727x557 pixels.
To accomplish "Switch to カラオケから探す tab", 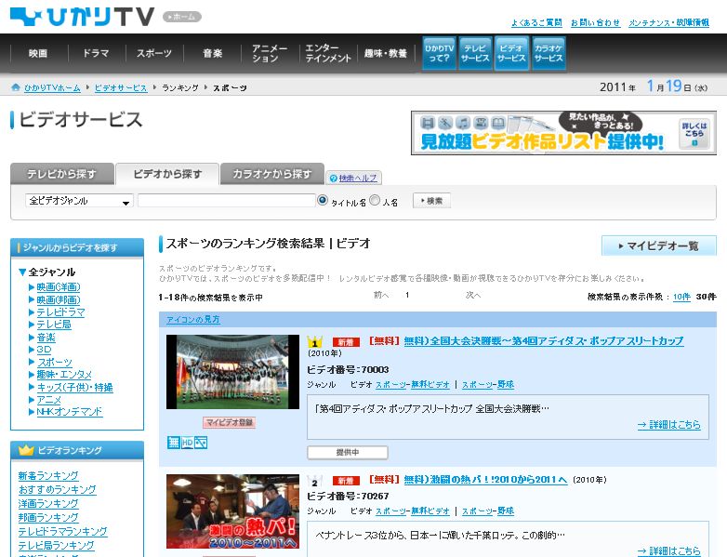I will click(272, 174).
